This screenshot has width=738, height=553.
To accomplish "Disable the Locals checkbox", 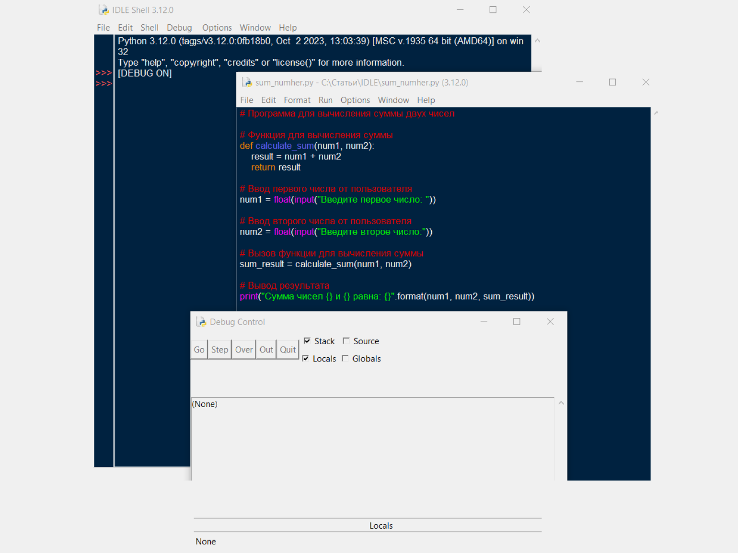I will pos(306,359).
